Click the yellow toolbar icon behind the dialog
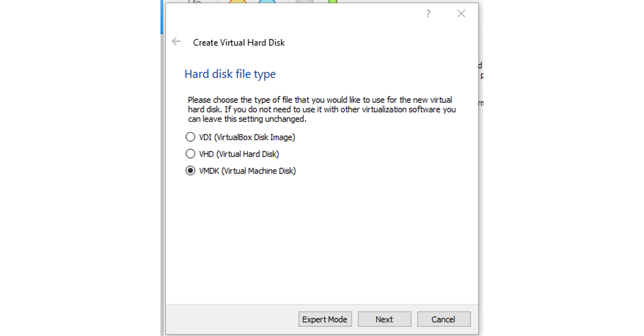 (238, 2)
